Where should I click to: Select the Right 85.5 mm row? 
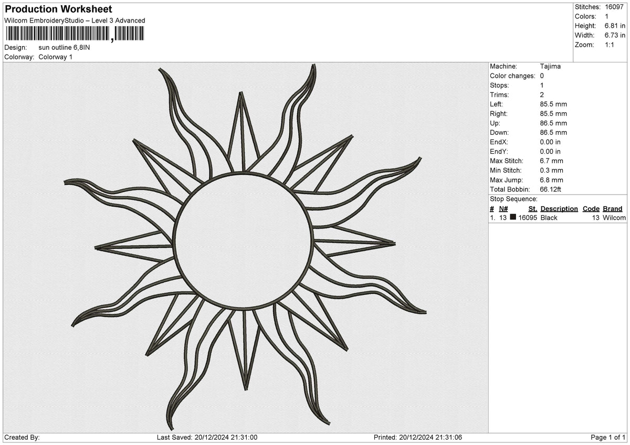pos(529,113)
